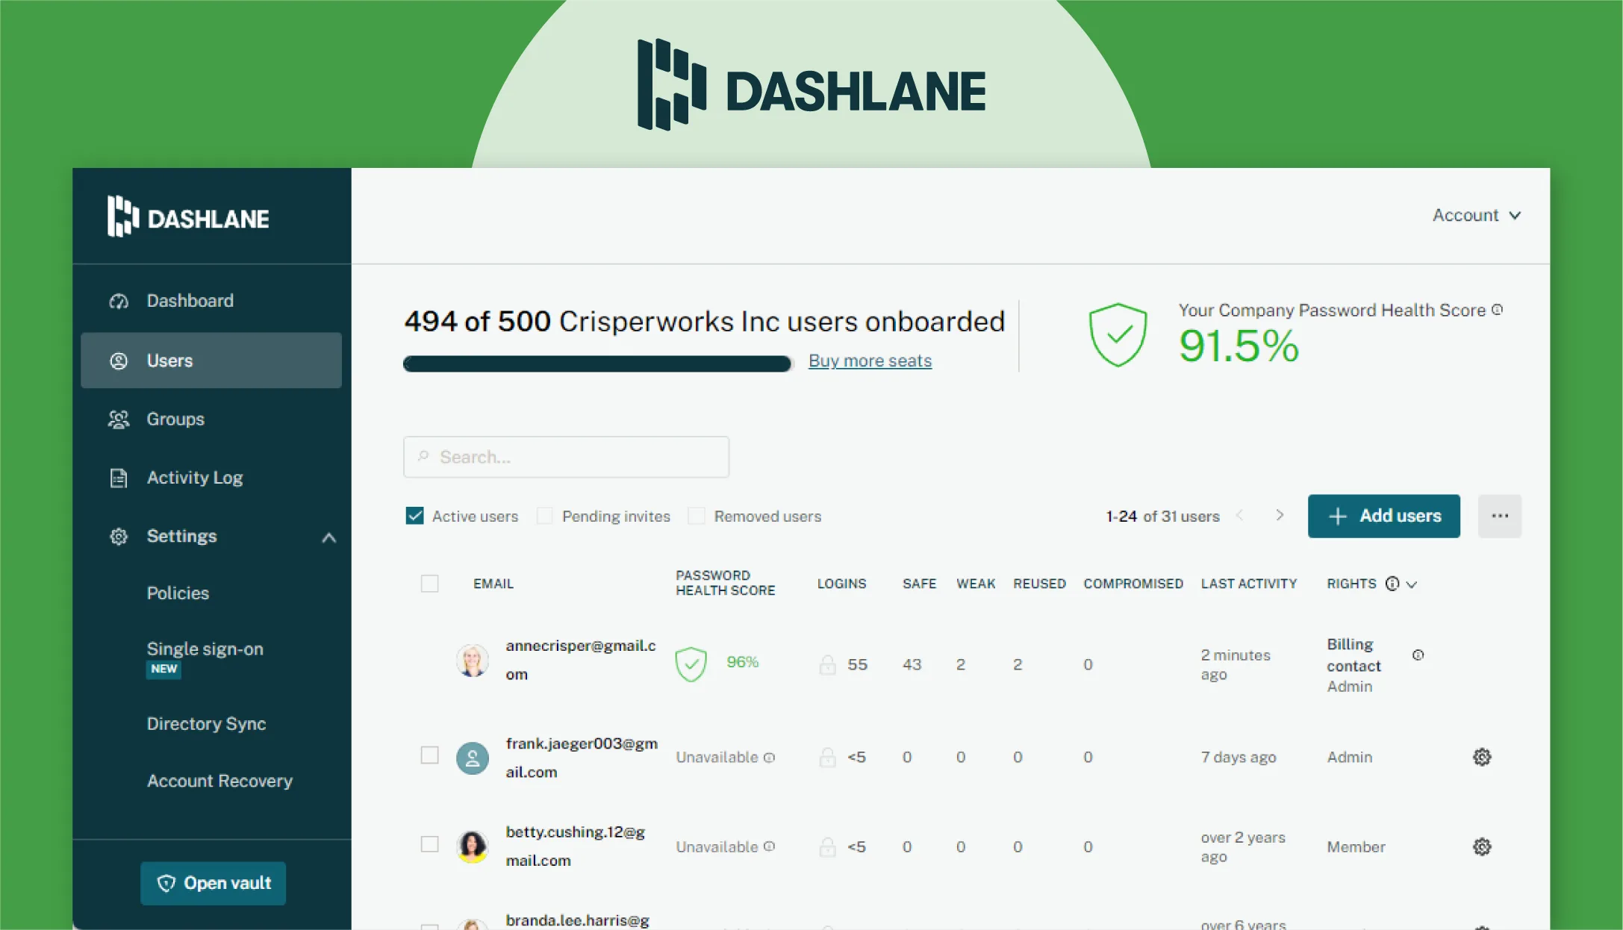Click the Groups sidebar icon
Image resolution: width=1623 pixels, height=930 pixels.
coord(119,418)
